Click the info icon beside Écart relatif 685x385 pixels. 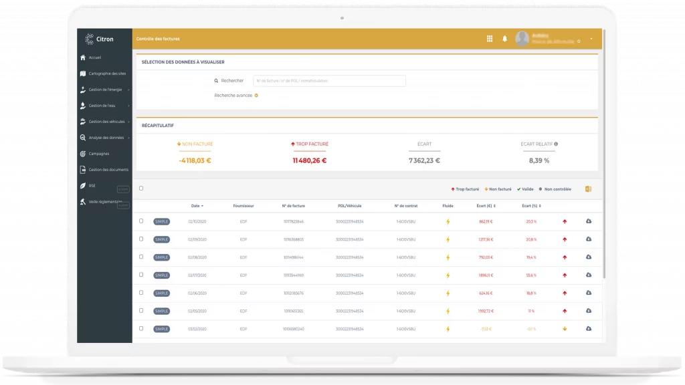click(x=556, y=144)
